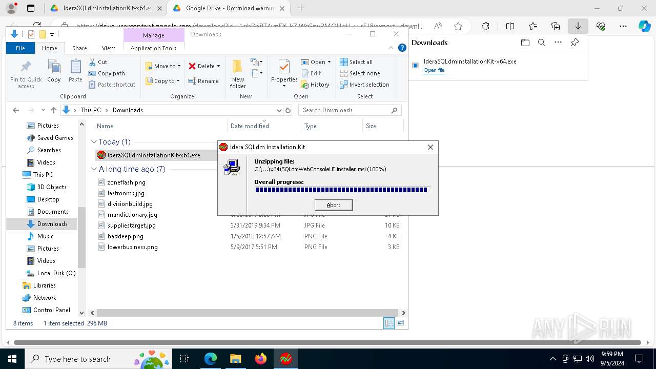The width and height of the screenshot is (656, 369).
Task: Click Abort in installation dialog
Action: [334, 205]
